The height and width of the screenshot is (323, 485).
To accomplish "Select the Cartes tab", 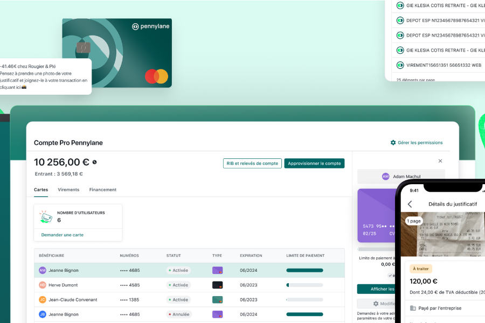I will pyautogui.click(x=41, y=190).
